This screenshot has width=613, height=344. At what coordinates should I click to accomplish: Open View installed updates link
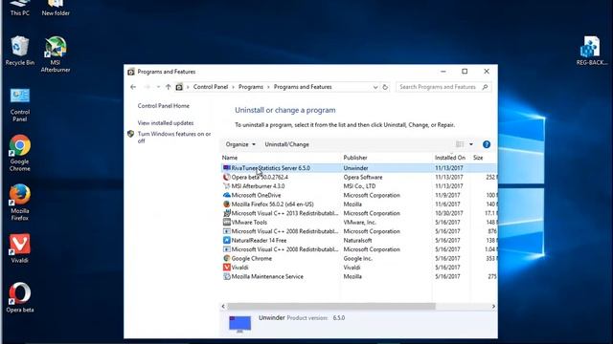[166, 123]
